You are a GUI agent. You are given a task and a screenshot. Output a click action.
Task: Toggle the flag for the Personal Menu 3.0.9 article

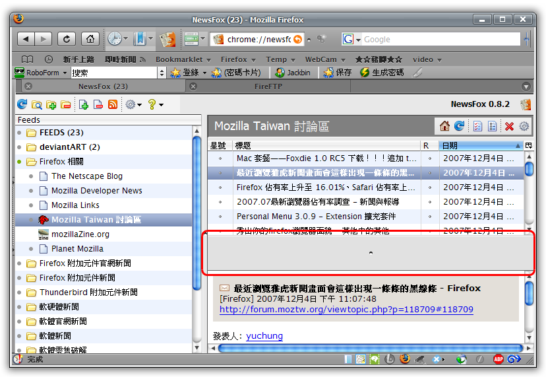[x=220, y=217]
